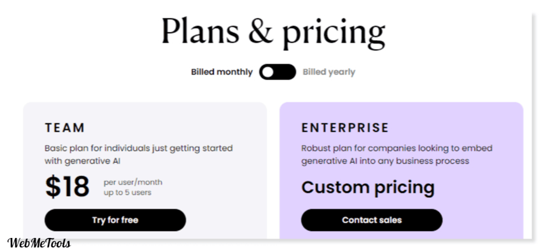Click the Enterprise plan description text
This screenshot has height=250, width=543.
[x=397, y=155]
